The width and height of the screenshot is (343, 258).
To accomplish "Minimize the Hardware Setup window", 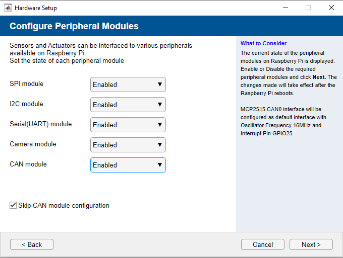I will (285, 8).
